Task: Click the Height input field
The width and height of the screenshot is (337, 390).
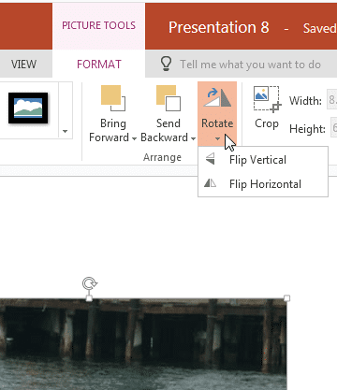Action: coord(333,127)
